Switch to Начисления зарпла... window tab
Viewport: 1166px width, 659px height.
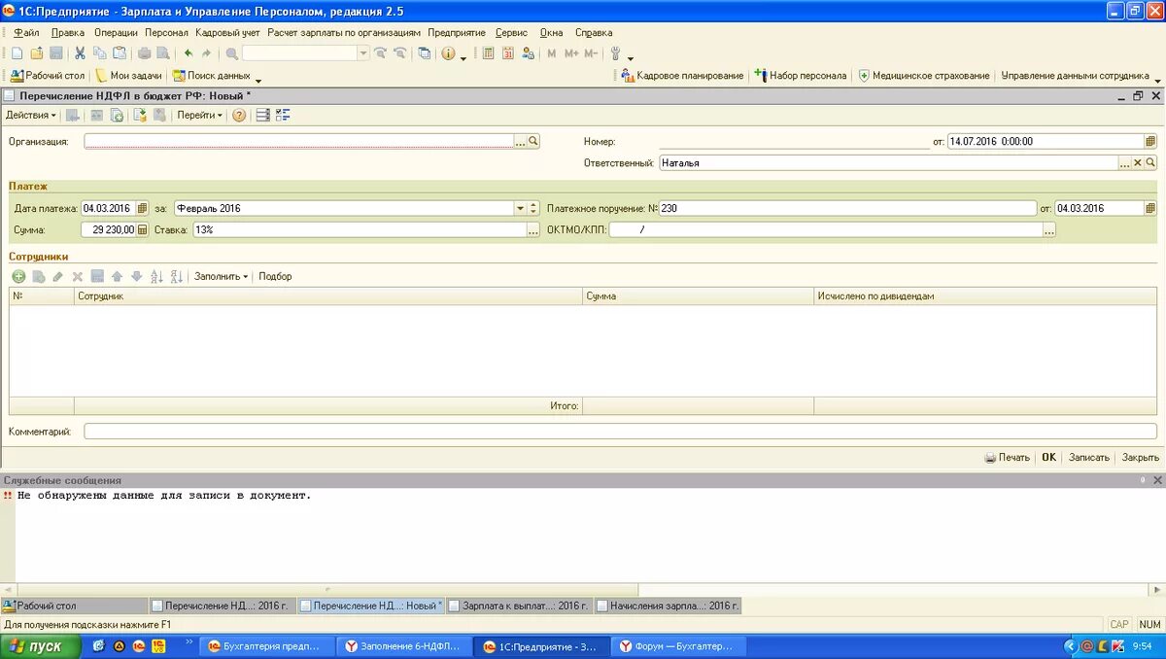[x=668, y=606]
